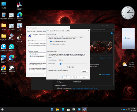Open the This PC desktop icon
The image size is (137, 112).
4,5
